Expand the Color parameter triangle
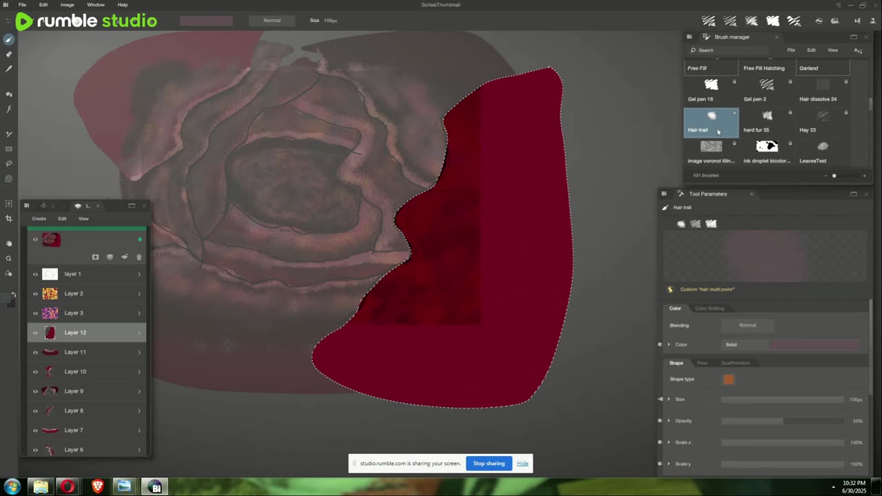Viewport: 882px width, 496px height. click(x=668, y=344)
